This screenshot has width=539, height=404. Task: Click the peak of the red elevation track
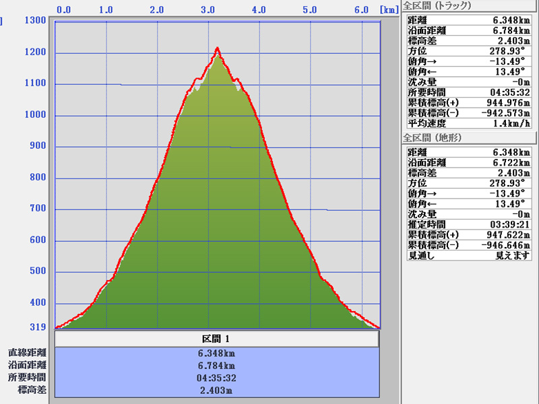[217, 48]
